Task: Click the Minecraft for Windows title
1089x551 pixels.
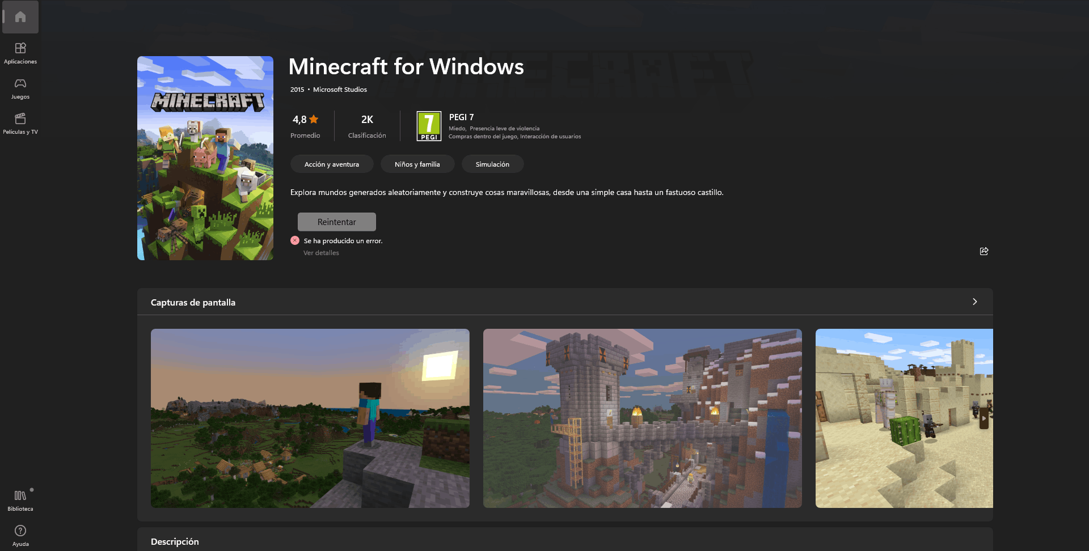Action: click(x=406, y=67)
